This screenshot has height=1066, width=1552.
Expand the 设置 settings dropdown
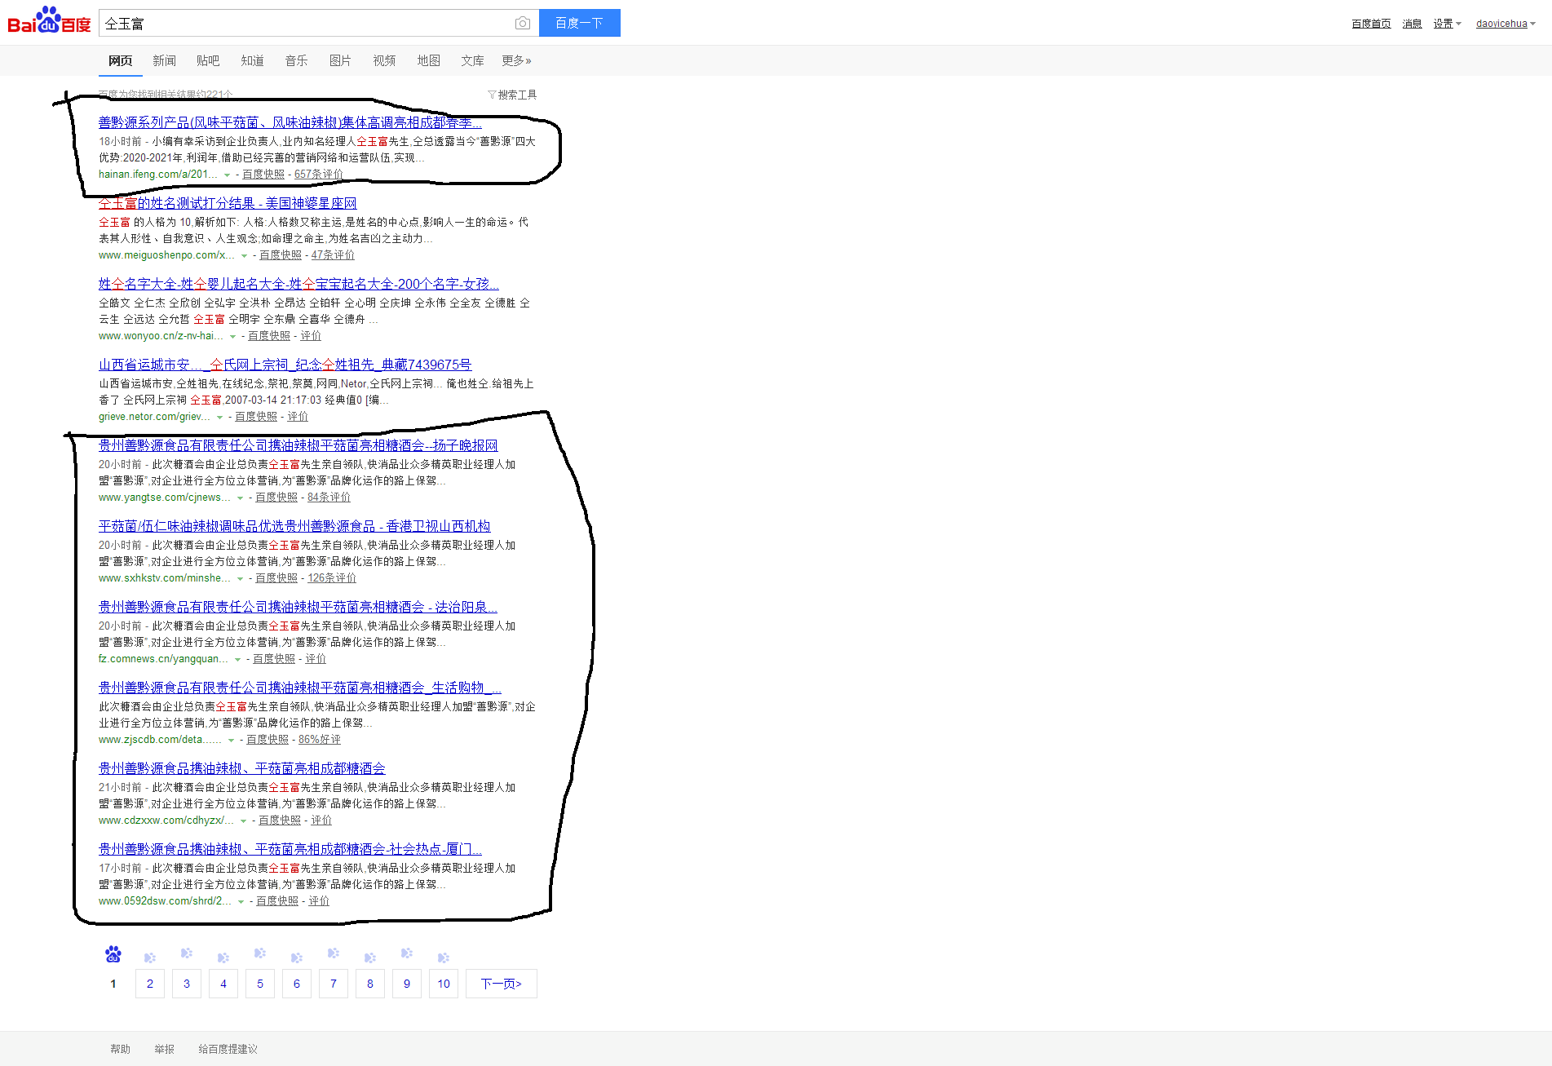click(x=1447, y=24)
